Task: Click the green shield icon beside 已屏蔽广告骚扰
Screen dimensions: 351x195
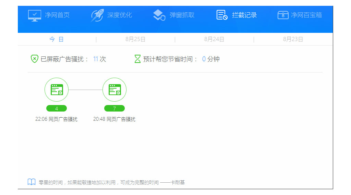Action: tap(35, 59)
